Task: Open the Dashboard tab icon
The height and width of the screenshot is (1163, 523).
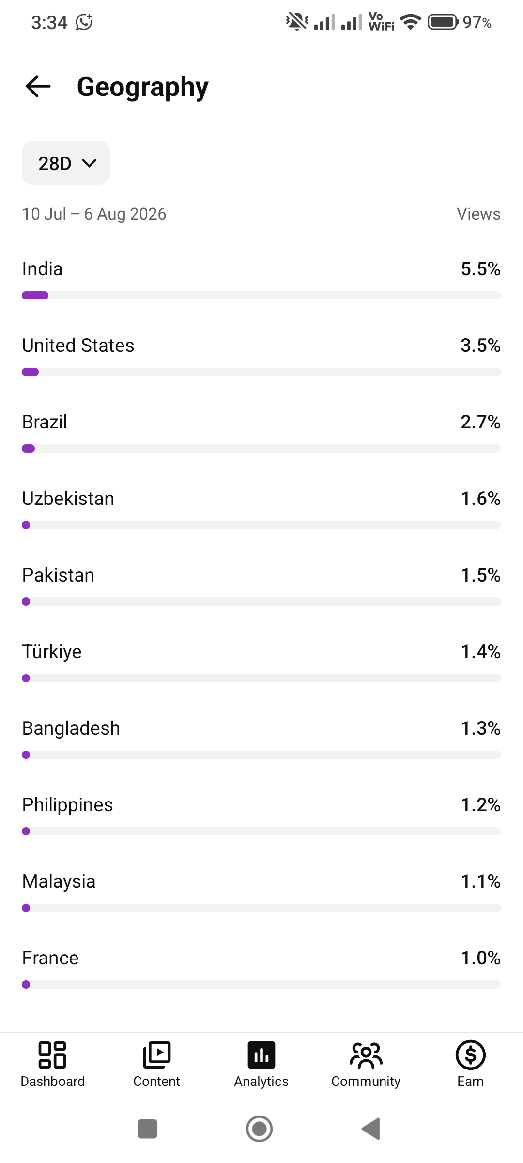Action: [52, 1055]
